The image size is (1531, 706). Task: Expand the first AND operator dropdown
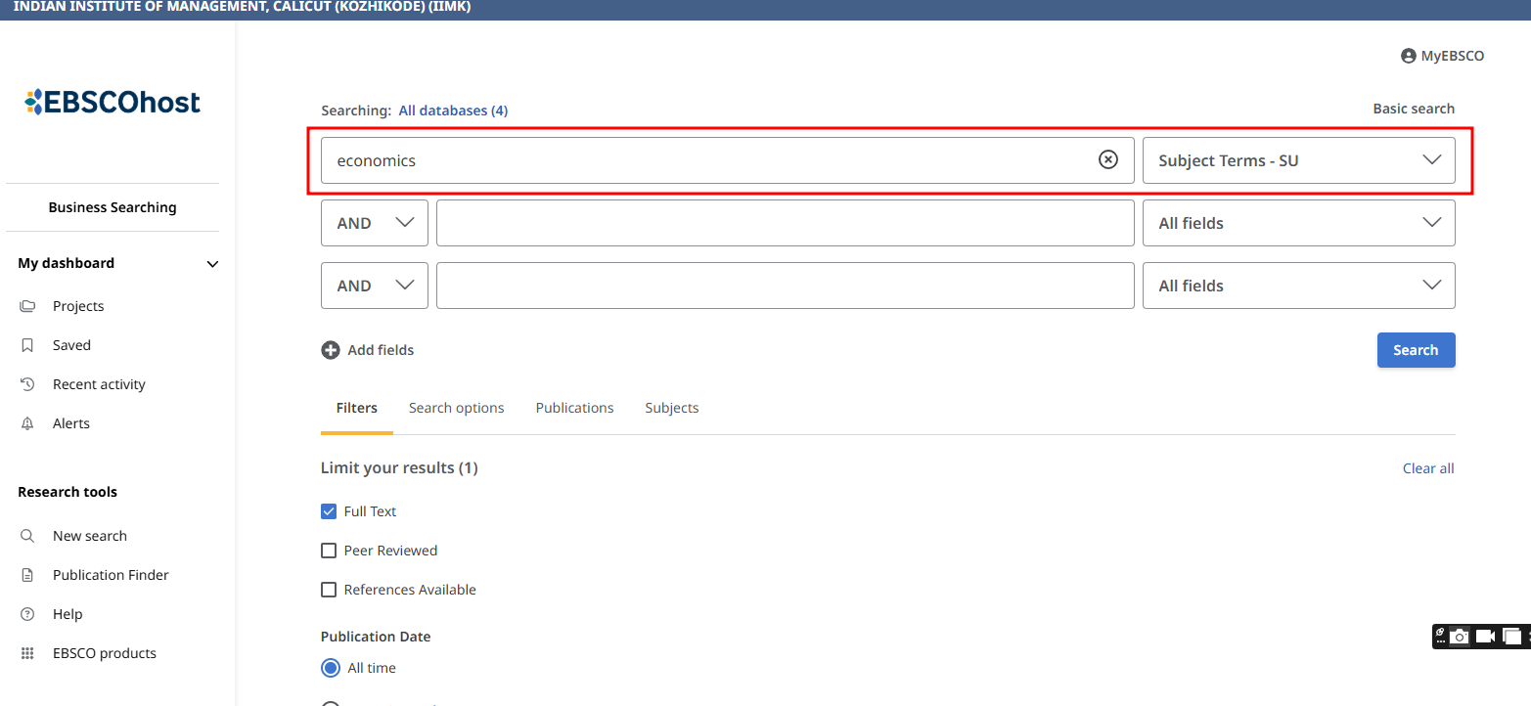(x=375, y=223)
